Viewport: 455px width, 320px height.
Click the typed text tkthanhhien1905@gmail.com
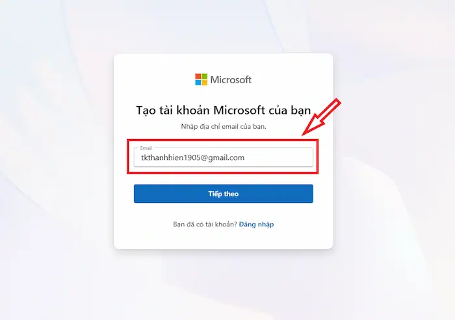pyautogui.click(x=192, y=157)
